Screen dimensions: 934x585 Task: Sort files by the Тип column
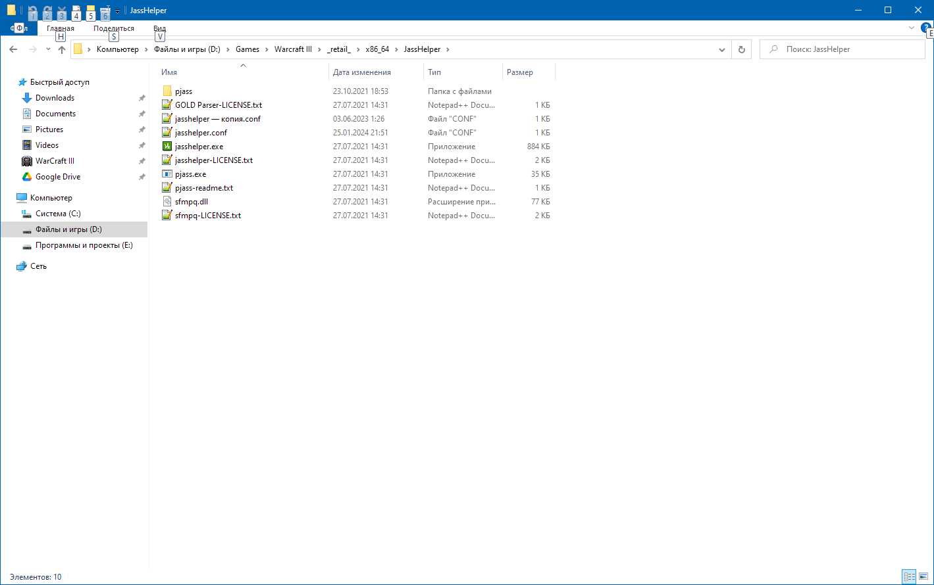coord(434,72)
